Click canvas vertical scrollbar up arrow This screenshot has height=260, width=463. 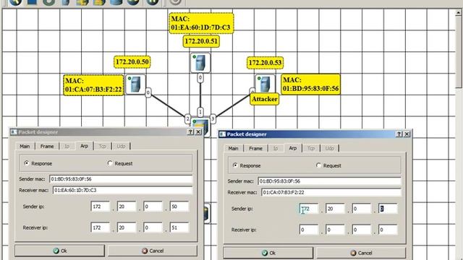click(459, 13)
